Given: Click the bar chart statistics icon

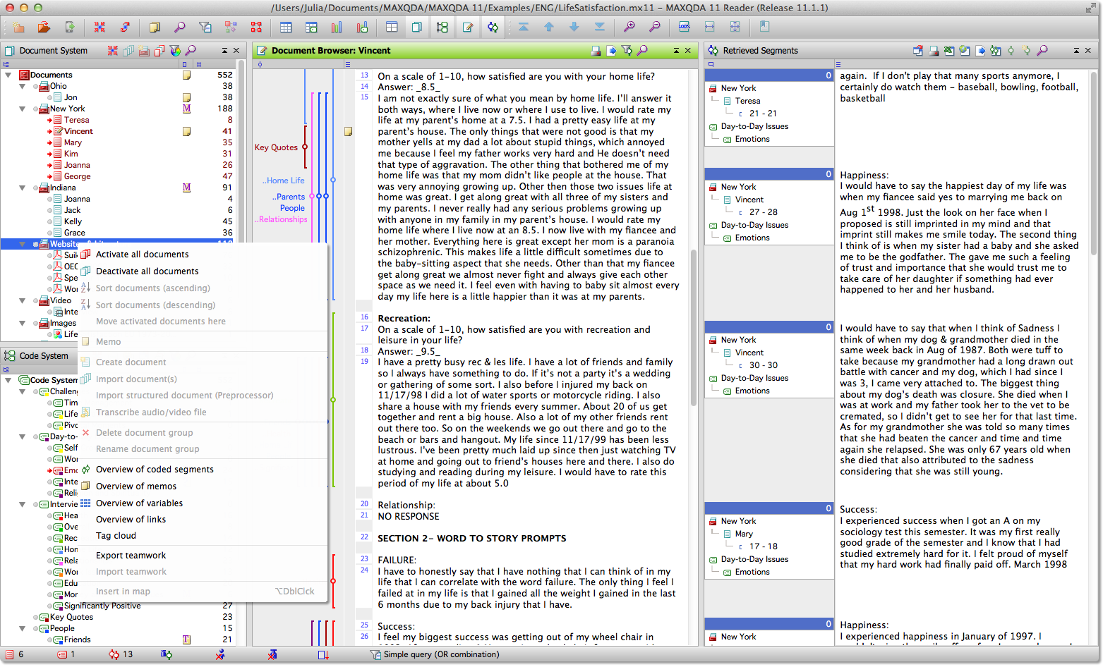Looking at the screenshot, I should click(x=337, y=27).
